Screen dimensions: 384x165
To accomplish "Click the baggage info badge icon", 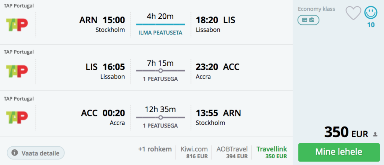I will tap(308, 20).
